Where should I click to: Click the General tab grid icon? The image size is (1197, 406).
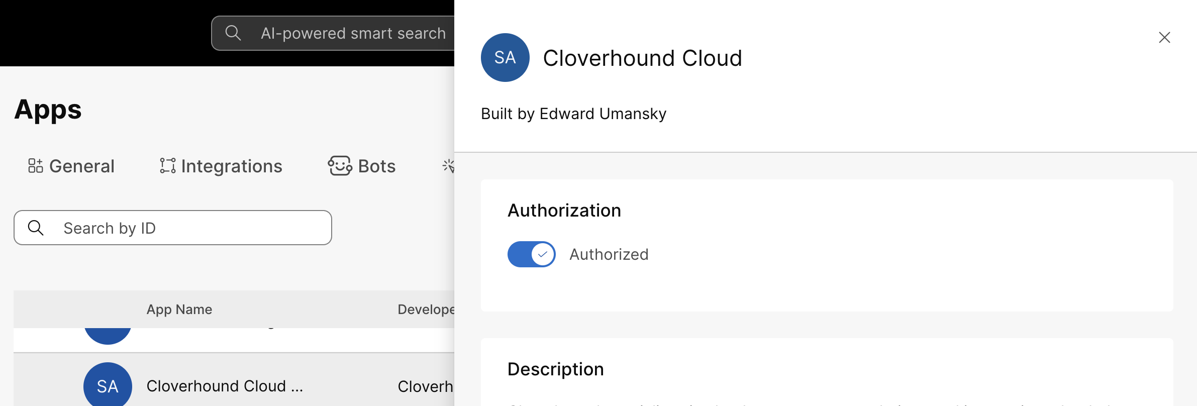36,166
